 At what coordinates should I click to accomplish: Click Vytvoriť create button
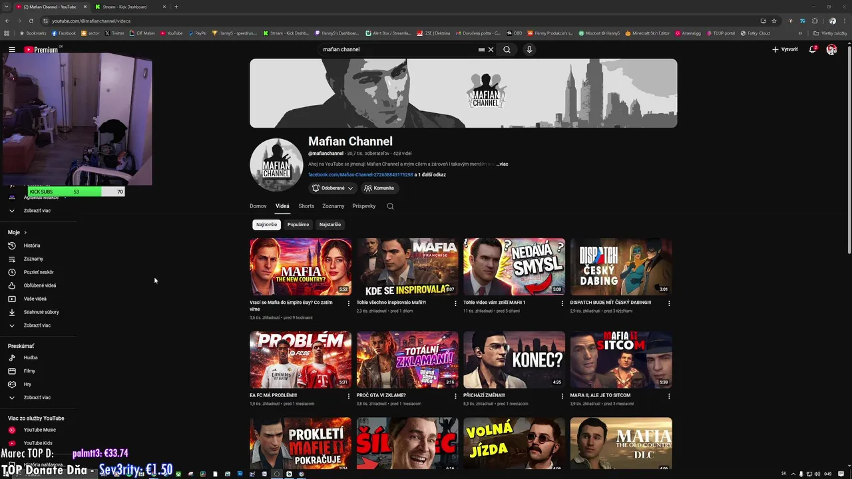pos(785,49)
